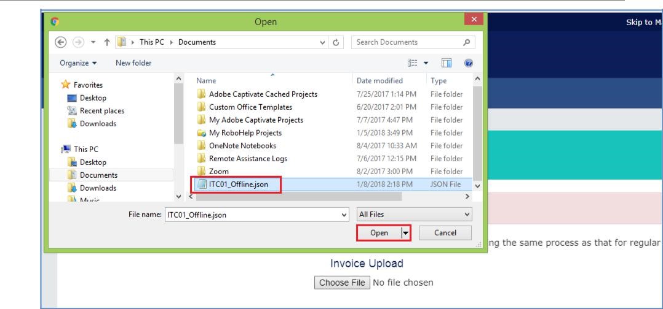663x309 pixels.
Task: Click the Open button
Action: [379, 233]
